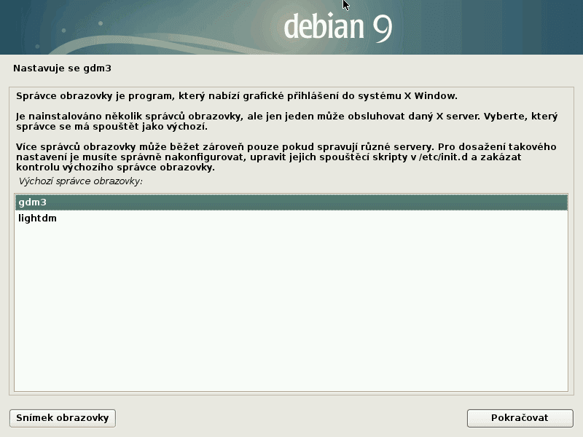
Task: Choose lightdm from the list
Action: 291,218
